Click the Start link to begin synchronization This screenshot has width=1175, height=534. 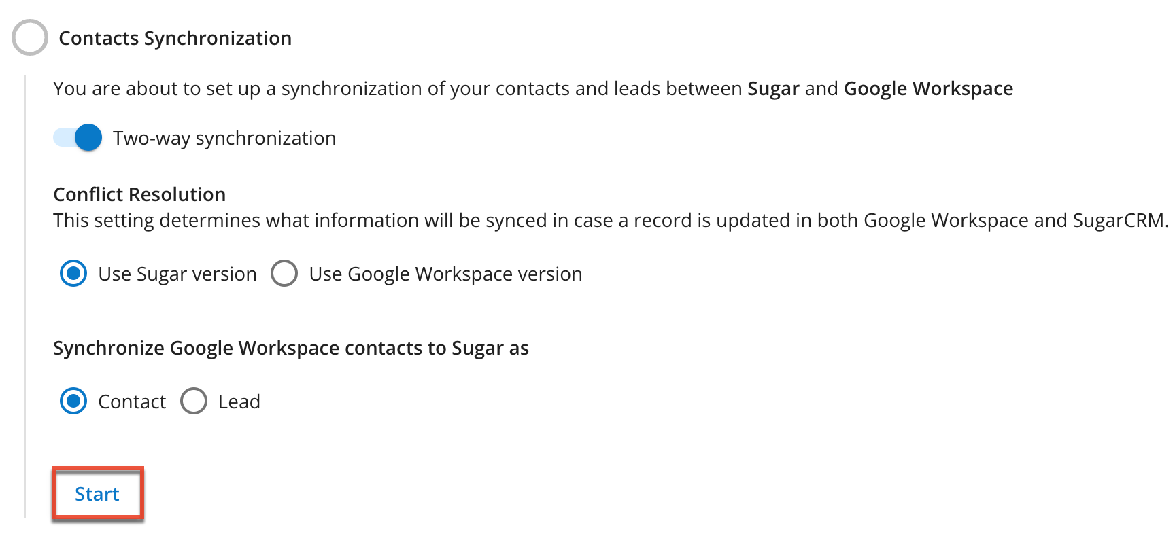point(97,494)
